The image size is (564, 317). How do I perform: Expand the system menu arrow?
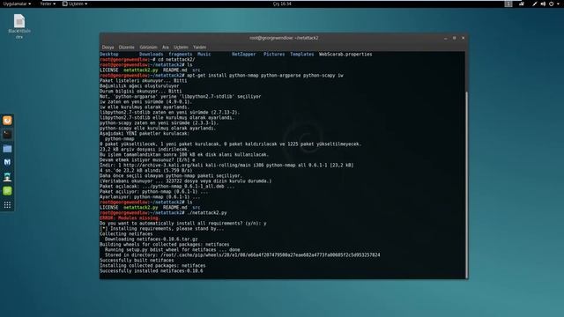click(558, 4)
